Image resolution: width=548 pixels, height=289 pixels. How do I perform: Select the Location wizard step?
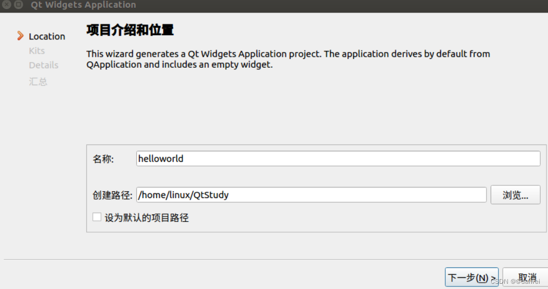tap(47, 36)
